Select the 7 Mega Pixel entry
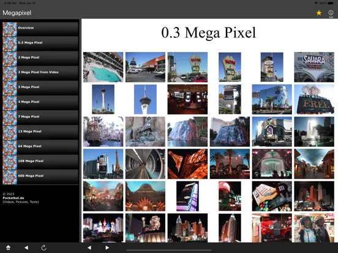 click(40, 118)
